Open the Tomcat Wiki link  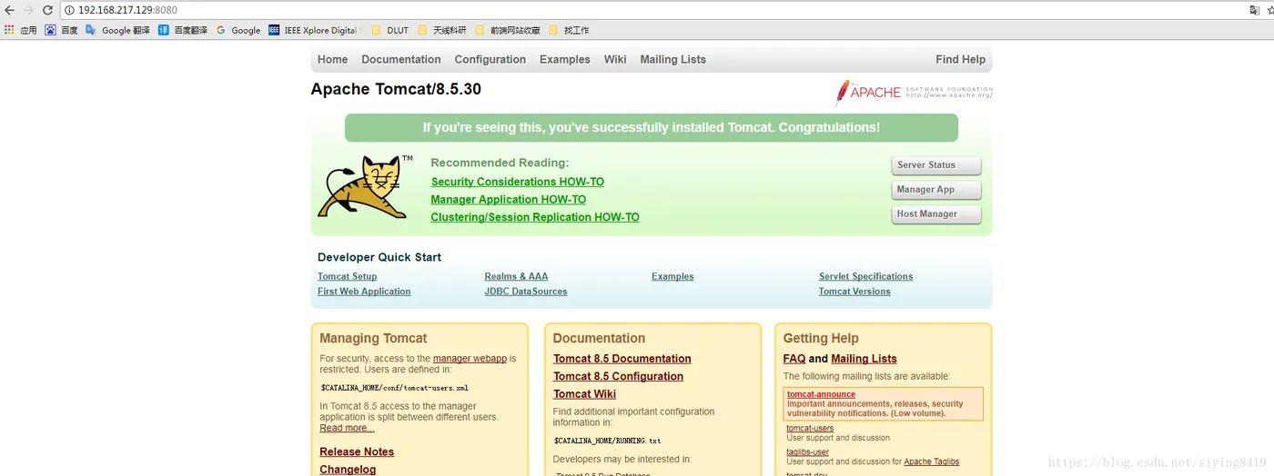pyautogui.click(x=584, y=394)
